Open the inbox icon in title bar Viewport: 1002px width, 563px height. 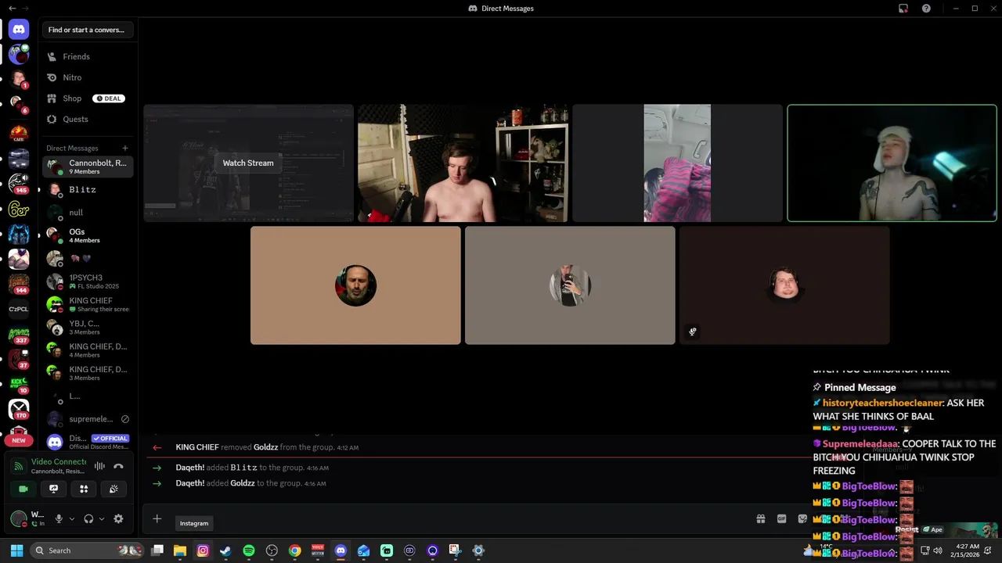coord(903,9)
